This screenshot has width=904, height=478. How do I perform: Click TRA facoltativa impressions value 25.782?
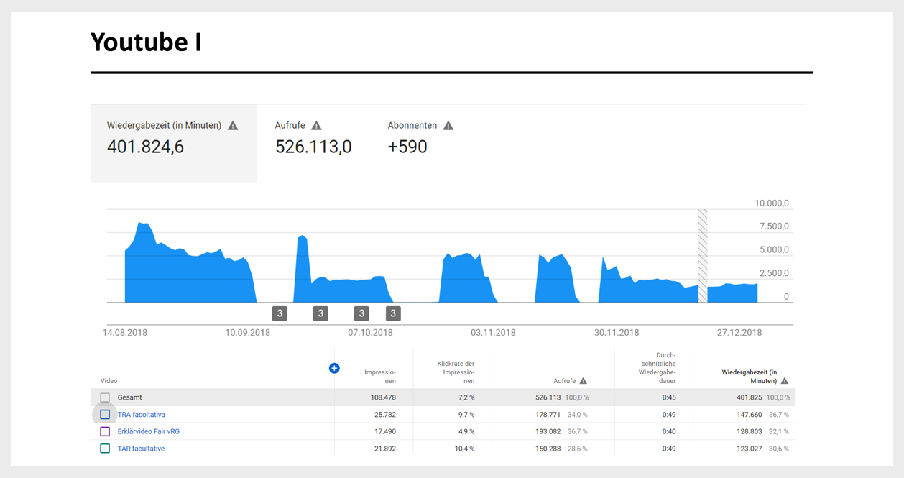[384, 415]
